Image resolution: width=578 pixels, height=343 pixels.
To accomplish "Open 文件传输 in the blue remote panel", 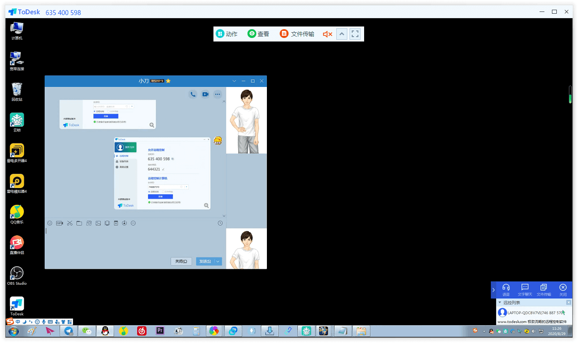I will [x=544, y=290].
